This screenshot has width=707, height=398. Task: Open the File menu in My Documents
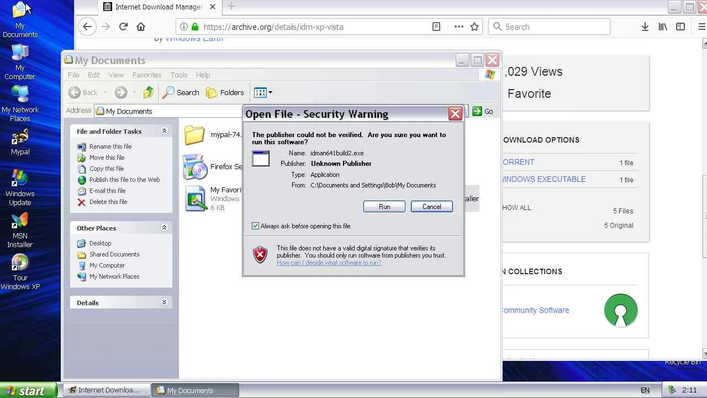pos(73,75)
